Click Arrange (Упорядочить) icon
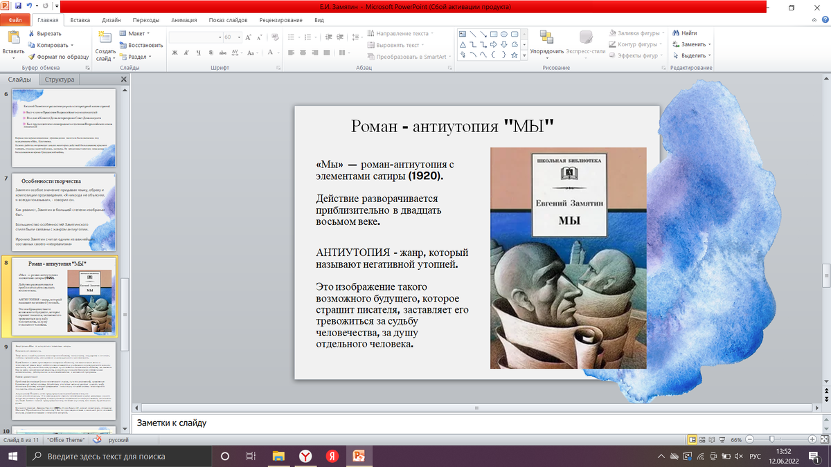 click(x=547, y=38)
